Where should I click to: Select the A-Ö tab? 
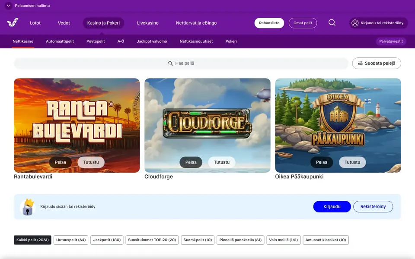121,41
